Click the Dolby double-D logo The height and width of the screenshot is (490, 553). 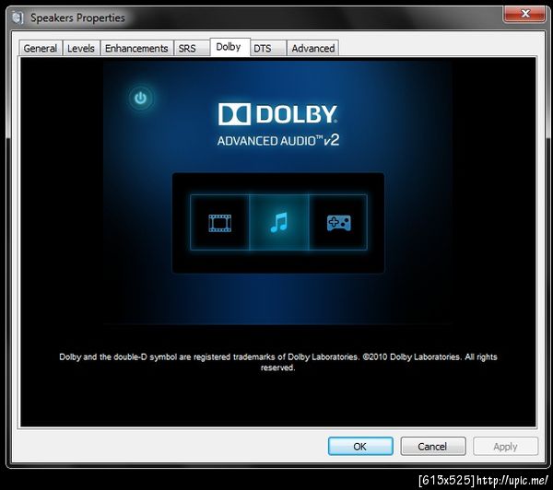pos(234,114)
